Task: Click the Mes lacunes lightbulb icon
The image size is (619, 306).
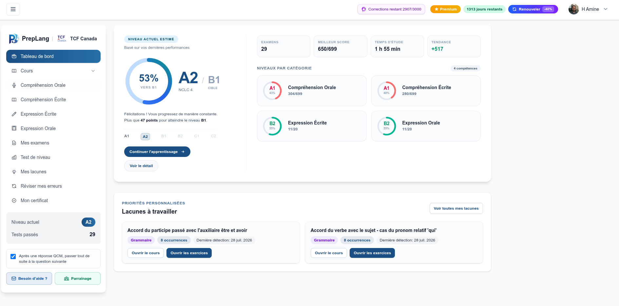Action: 14,172
